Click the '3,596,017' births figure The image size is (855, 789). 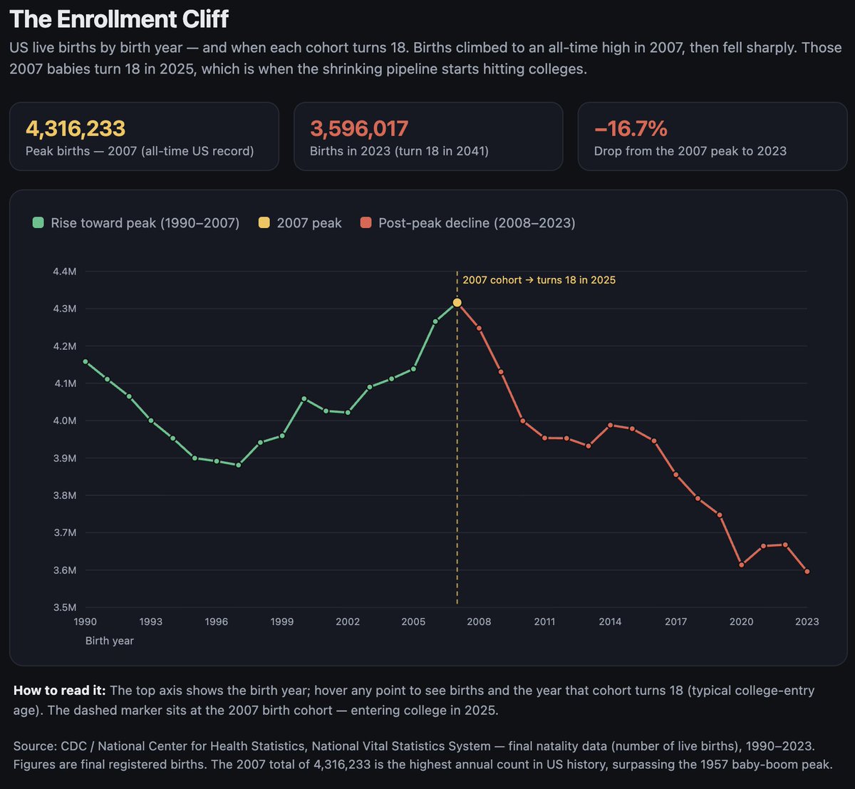[359, 128]
